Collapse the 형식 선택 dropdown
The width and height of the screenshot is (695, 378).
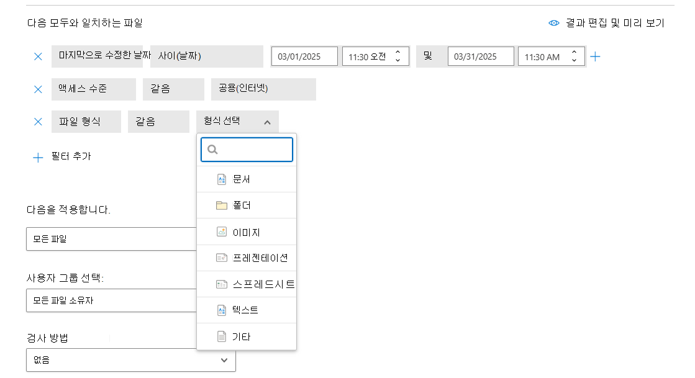[x=267, y=122]
